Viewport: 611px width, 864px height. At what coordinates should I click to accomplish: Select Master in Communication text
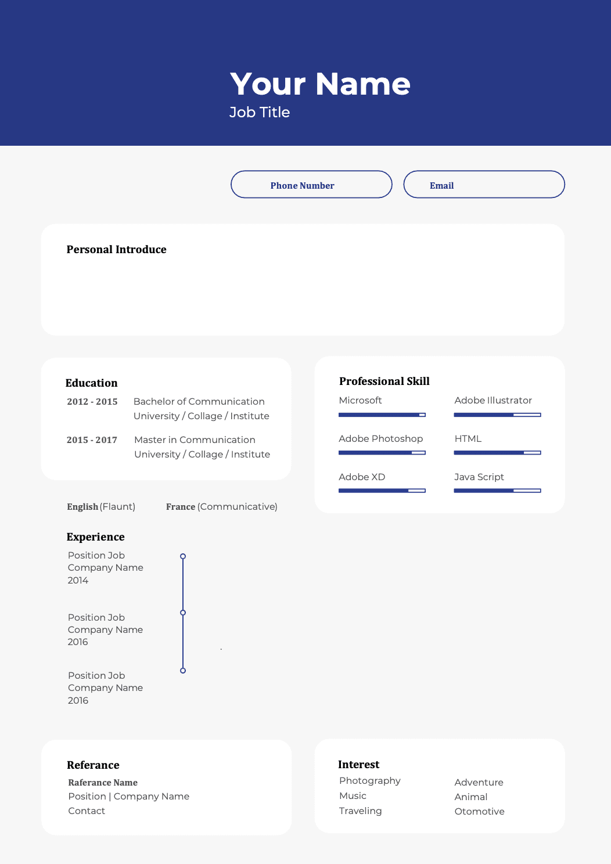[x=195, y=440]
